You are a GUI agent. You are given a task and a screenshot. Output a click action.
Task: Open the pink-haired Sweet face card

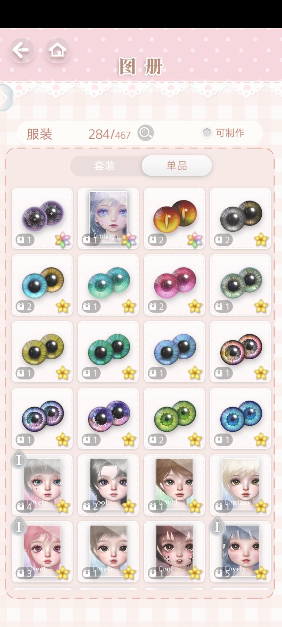[42, 551]
